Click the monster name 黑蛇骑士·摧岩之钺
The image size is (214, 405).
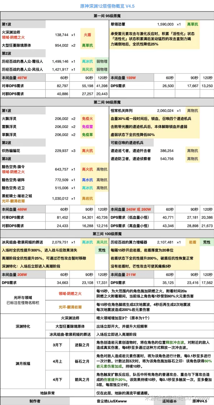pyautogui.click(x=17, y=196)
